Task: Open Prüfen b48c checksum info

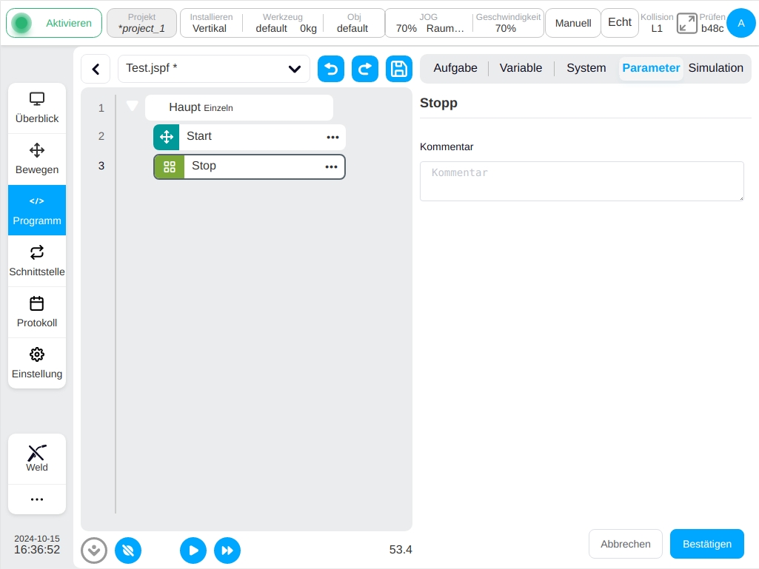Action: tap(712, 23)
